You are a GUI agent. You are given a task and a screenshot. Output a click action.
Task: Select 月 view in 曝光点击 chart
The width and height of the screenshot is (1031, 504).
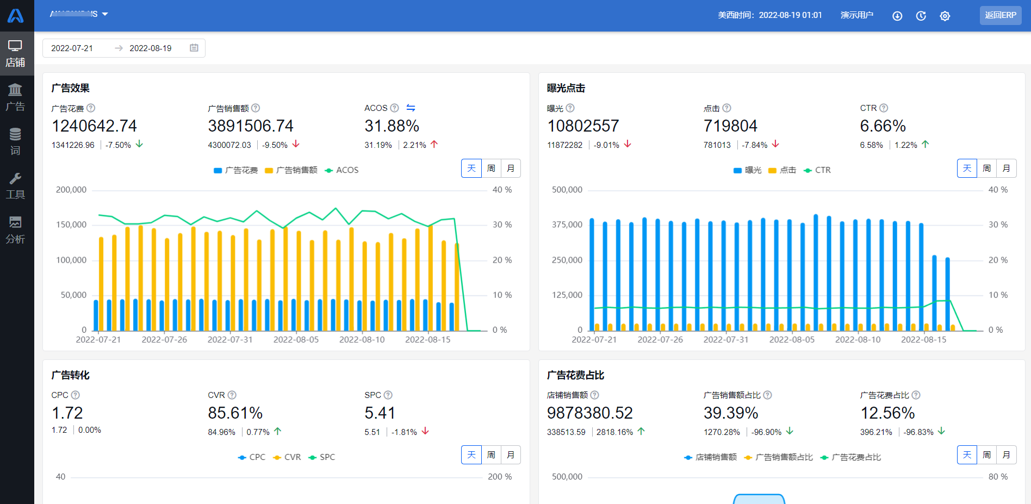pyautogui.click(x=1006, y=169)
